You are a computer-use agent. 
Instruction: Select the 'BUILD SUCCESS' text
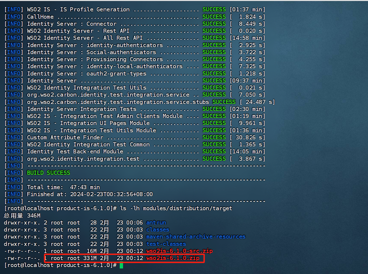pos(48,173)
